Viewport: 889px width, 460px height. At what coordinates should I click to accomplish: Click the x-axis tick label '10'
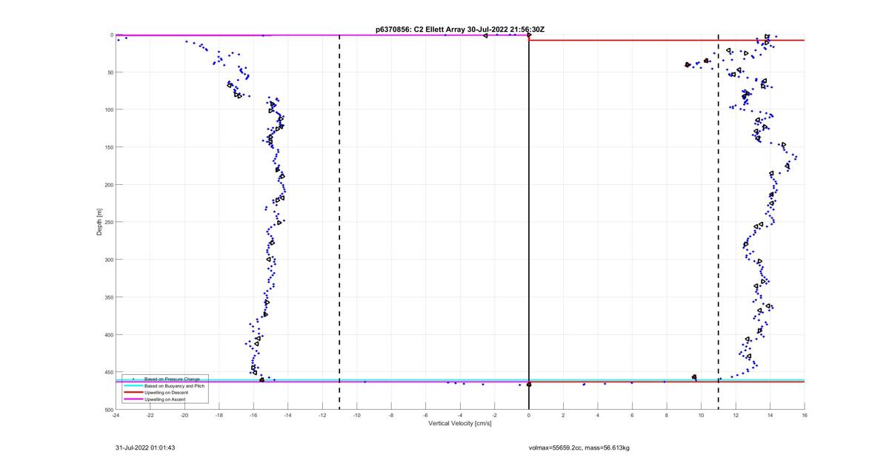point(701,416)
